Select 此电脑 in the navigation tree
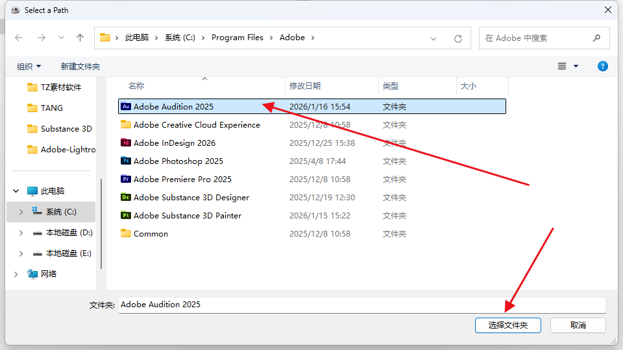The image size is (623, 350). pyautogui.click(x=45, y=191)
